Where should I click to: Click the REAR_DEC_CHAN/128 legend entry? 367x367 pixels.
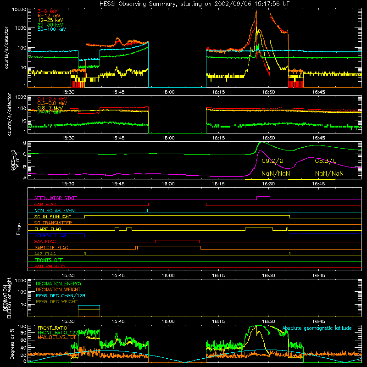click(x=61, y=296)
